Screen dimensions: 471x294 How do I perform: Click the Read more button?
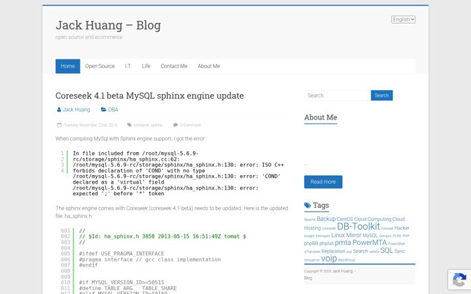tap(323, 182)
